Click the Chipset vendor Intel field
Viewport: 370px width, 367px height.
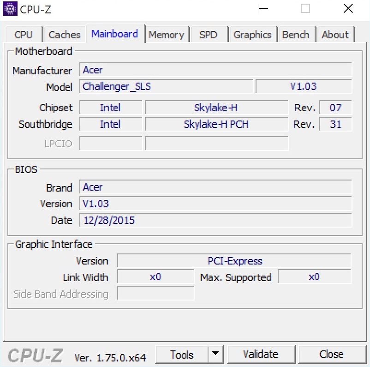coord(111,108)
